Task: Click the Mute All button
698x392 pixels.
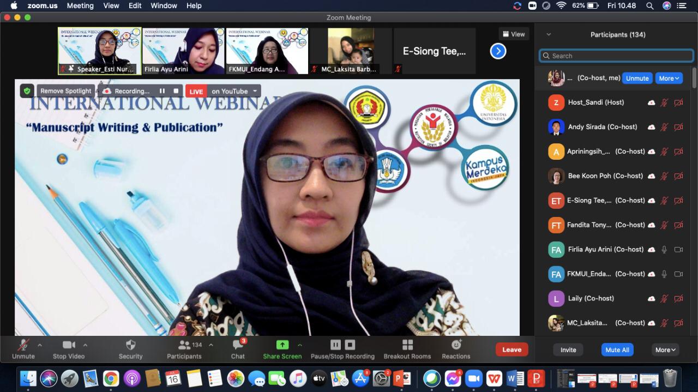Action: coord(617,350)
